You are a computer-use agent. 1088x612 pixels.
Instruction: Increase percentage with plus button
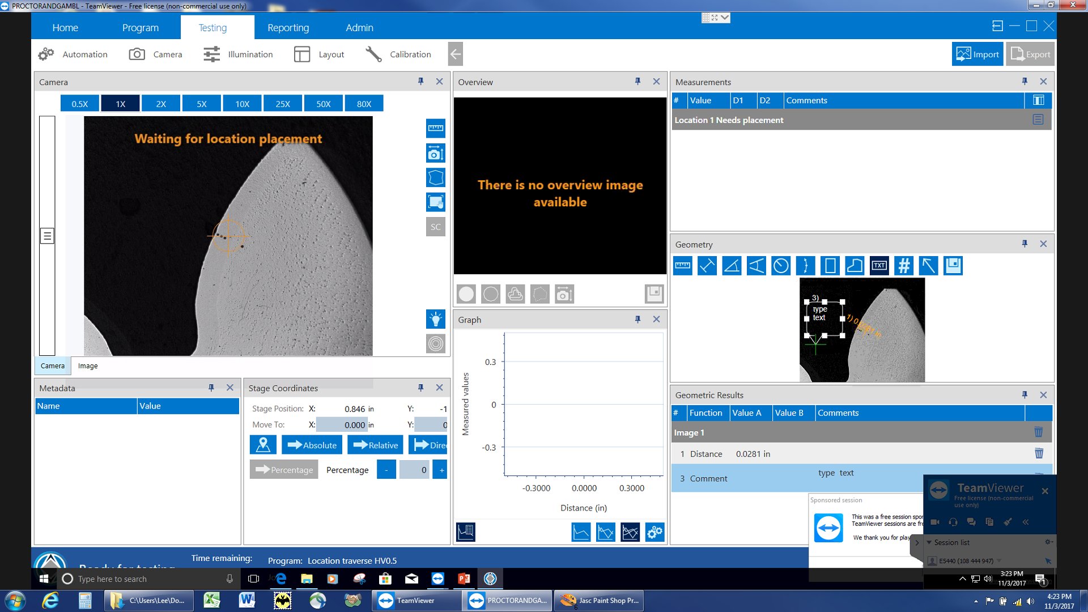pos(440,469)
